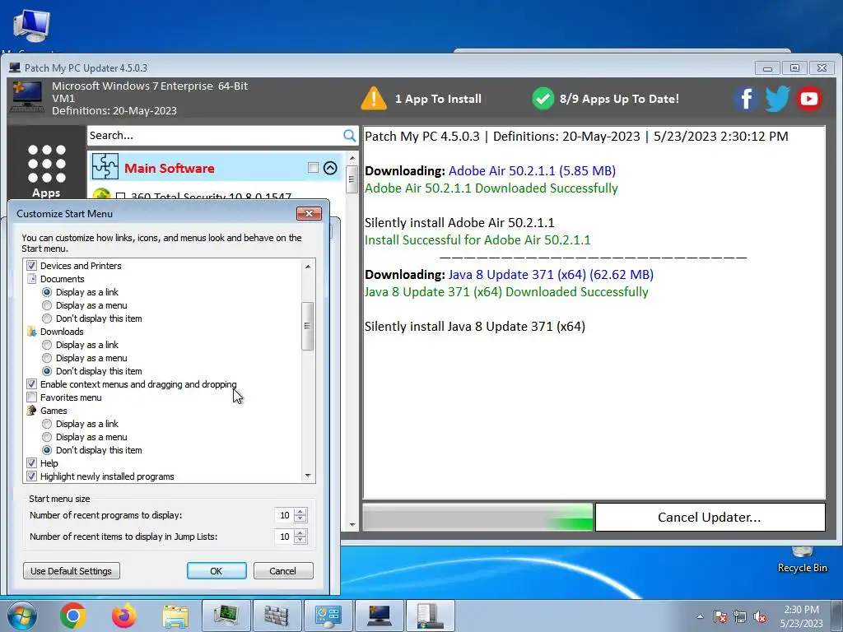
Task: Launch Google Chrome from taskbar
Action: (73, 616)
